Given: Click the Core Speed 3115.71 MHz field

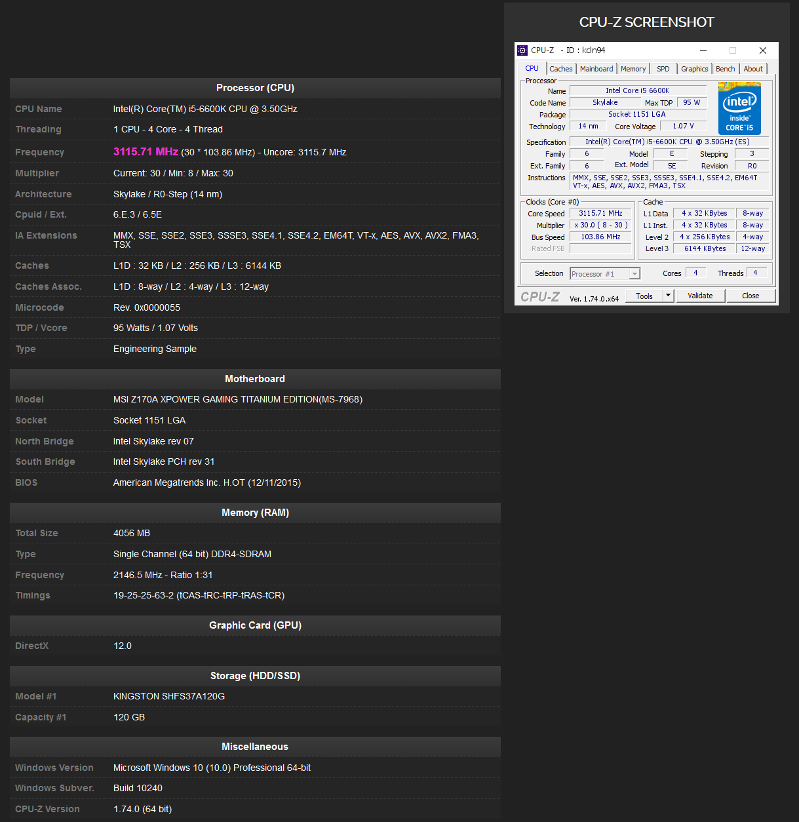Looking at the screenshot, I should 600,213.
